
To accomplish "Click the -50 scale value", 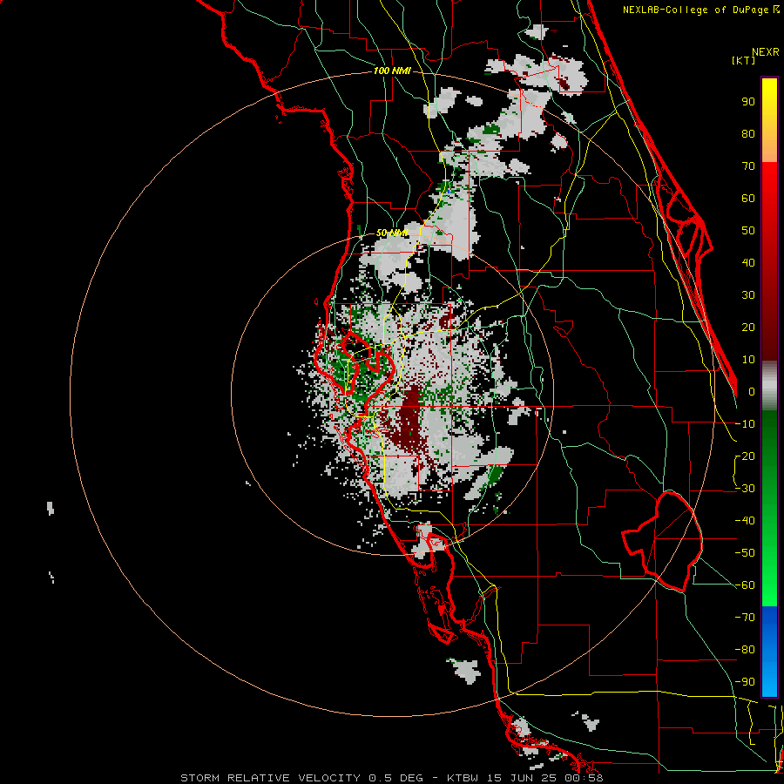I will click(x=745, y=553).
